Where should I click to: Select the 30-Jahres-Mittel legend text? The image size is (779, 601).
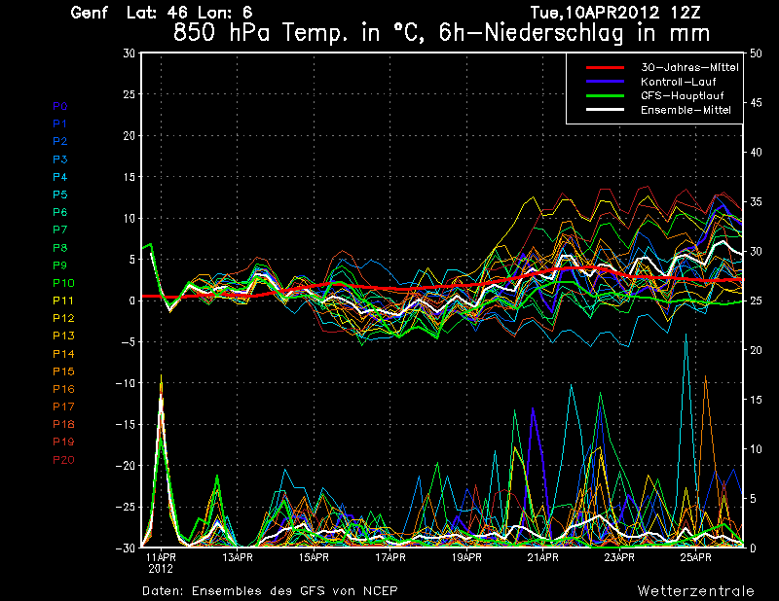click(686, 67)
